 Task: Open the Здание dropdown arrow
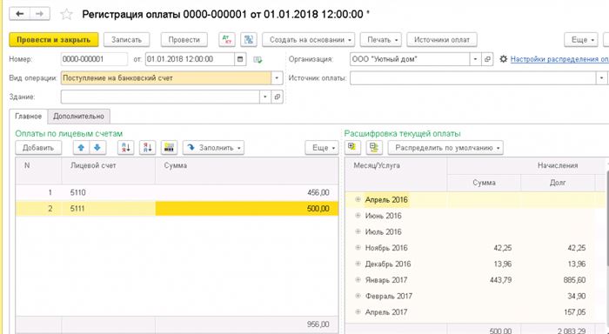coord(264,97)
